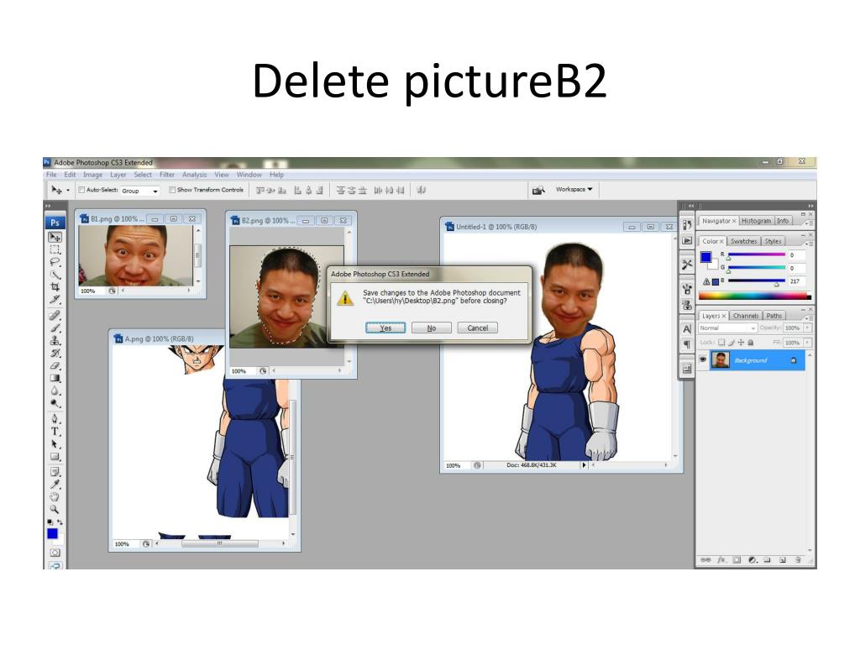Open the Move tool preset picker arrow
860x645 pixels.
68,191
